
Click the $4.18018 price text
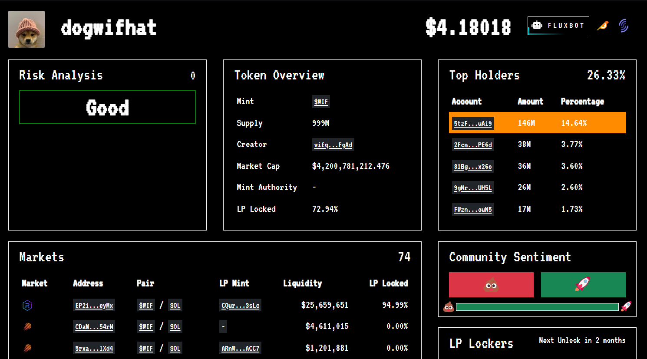(x=468, y=27)
